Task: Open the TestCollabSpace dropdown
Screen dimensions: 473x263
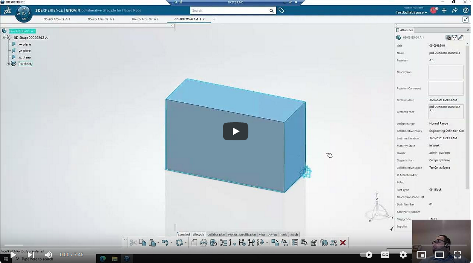Action: click(x=411, y=12)
